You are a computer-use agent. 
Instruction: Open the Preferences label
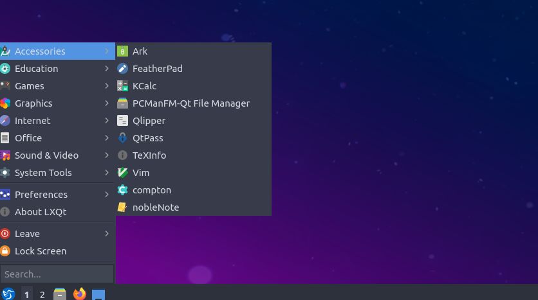point(41,195)
